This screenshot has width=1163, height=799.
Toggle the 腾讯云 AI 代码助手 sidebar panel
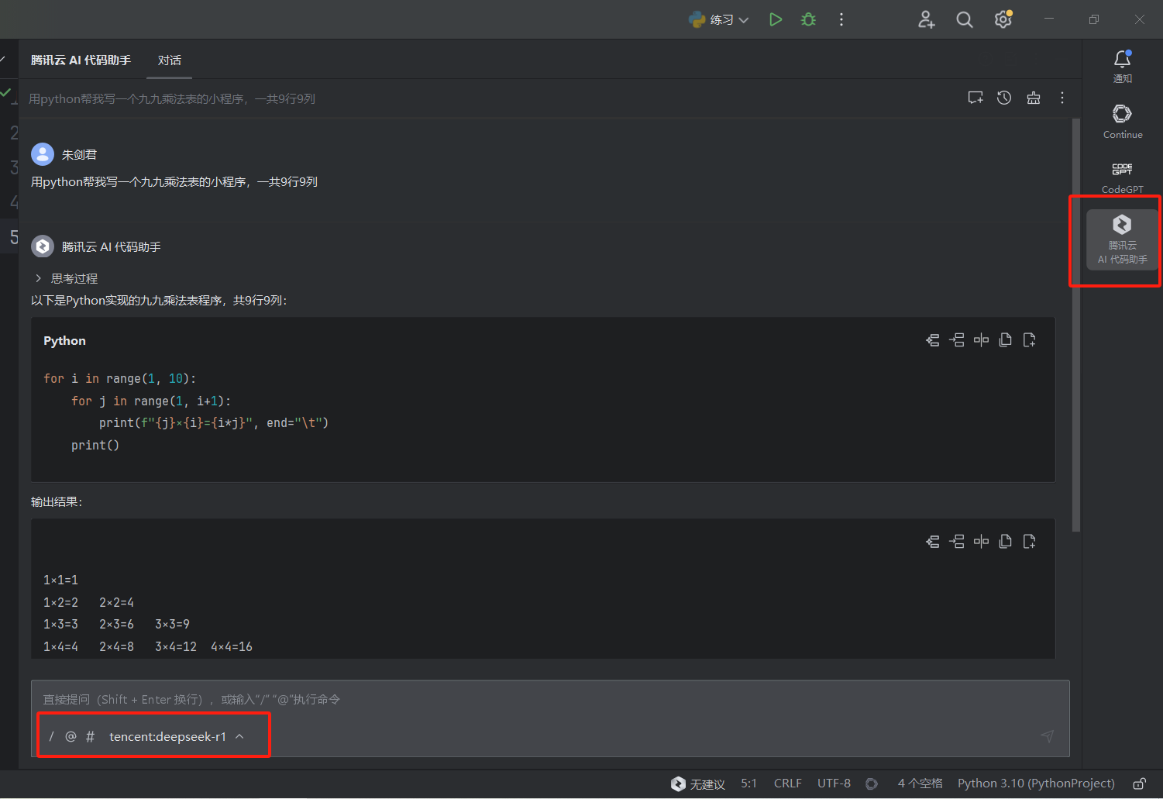click(x=1123, y=239)
